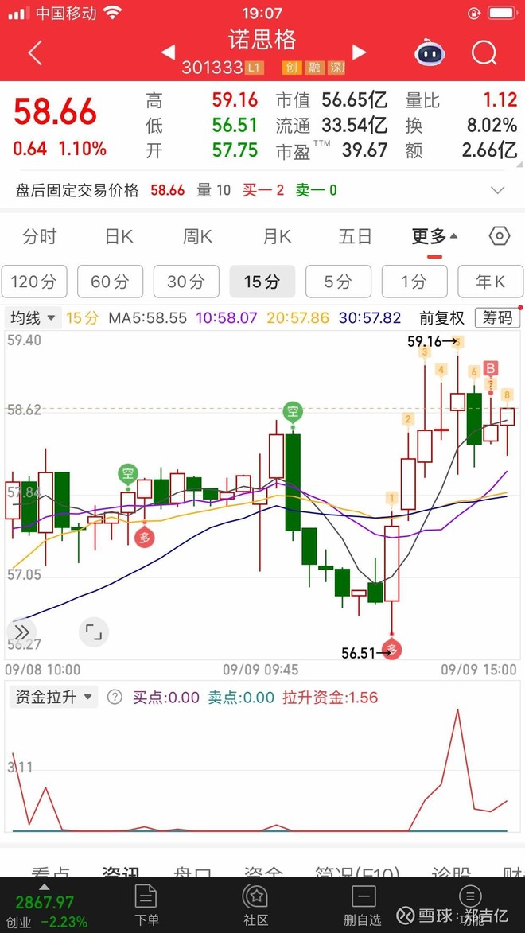This screenshot has width=525, height=933.
Task: Switch to the 周K tab
Action: click(197, 236)
